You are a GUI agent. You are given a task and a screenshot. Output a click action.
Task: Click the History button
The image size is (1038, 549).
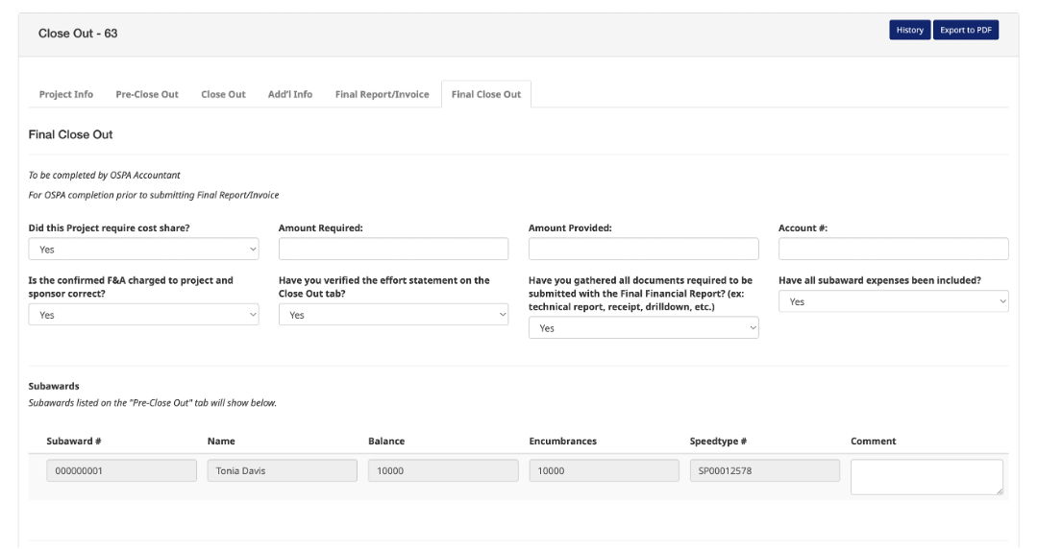tap(909, 31)
